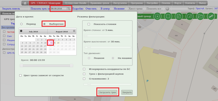218x101 pixels.
Task: Open Настройки menu
Action: click(x=152, y=3)
